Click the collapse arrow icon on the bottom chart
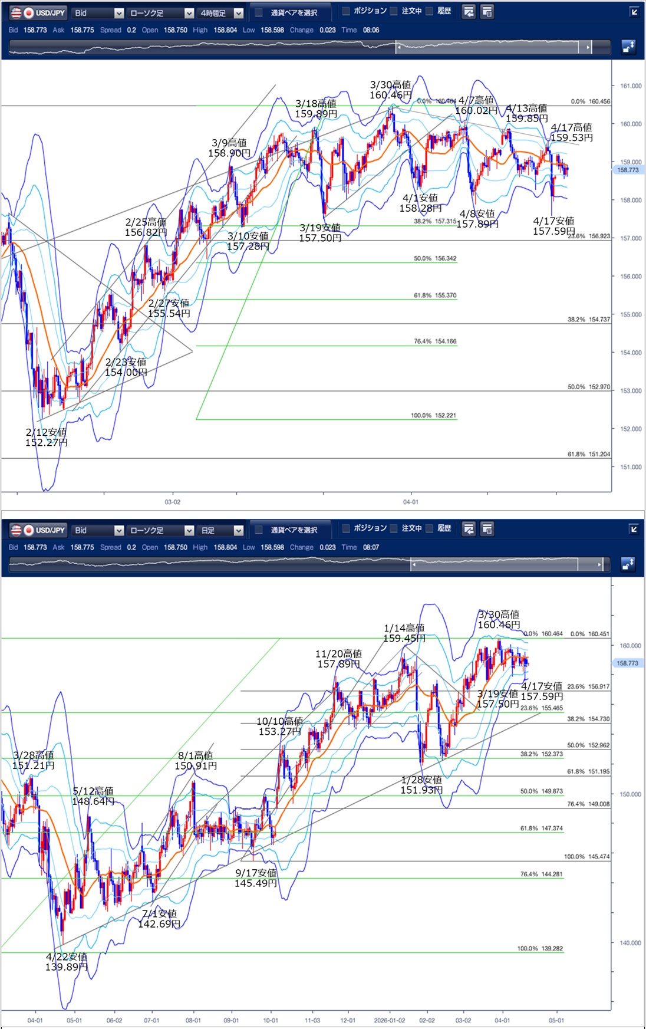646x1029 pixels. [634, 529]
